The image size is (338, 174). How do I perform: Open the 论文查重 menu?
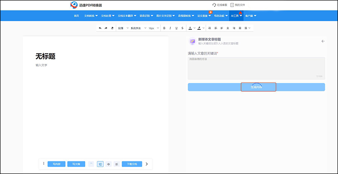coord(204,16)
